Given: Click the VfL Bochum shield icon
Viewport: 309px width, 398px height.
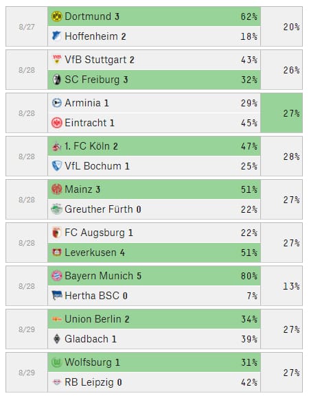Looking at the screenshot, I should pyautogui.click(x=56, y=166).
